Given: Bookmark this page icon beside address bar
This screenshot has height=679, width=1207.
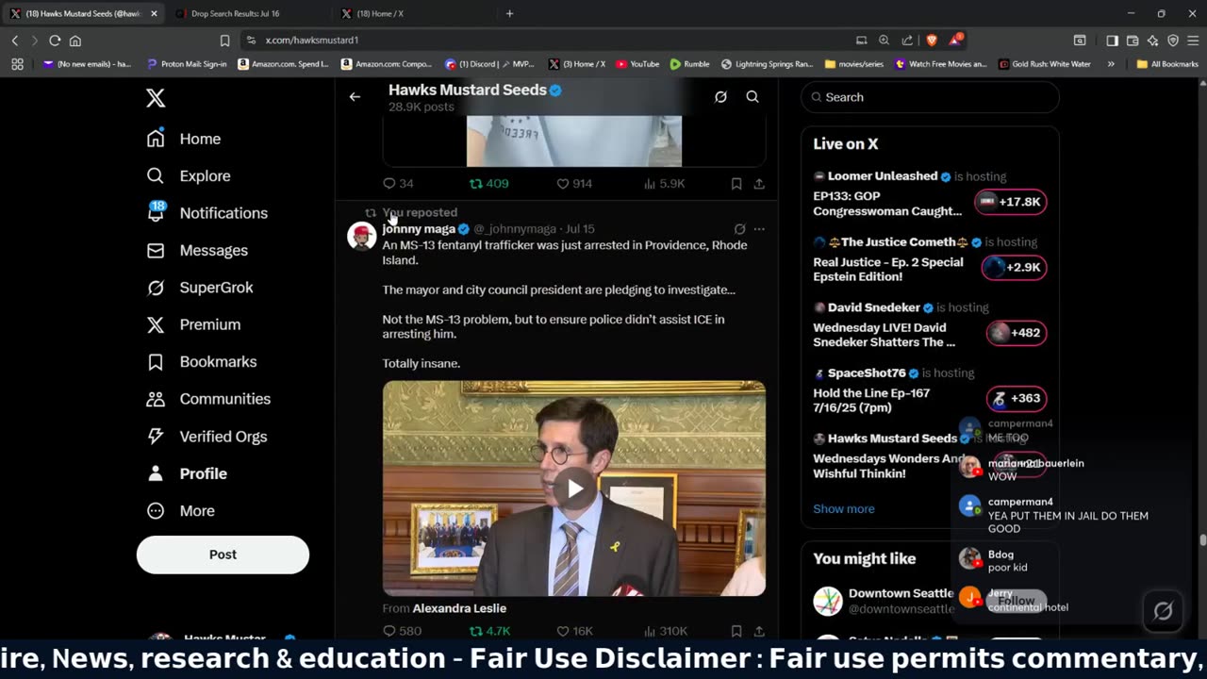Looking at the screenshot, I should click(224, 41).
